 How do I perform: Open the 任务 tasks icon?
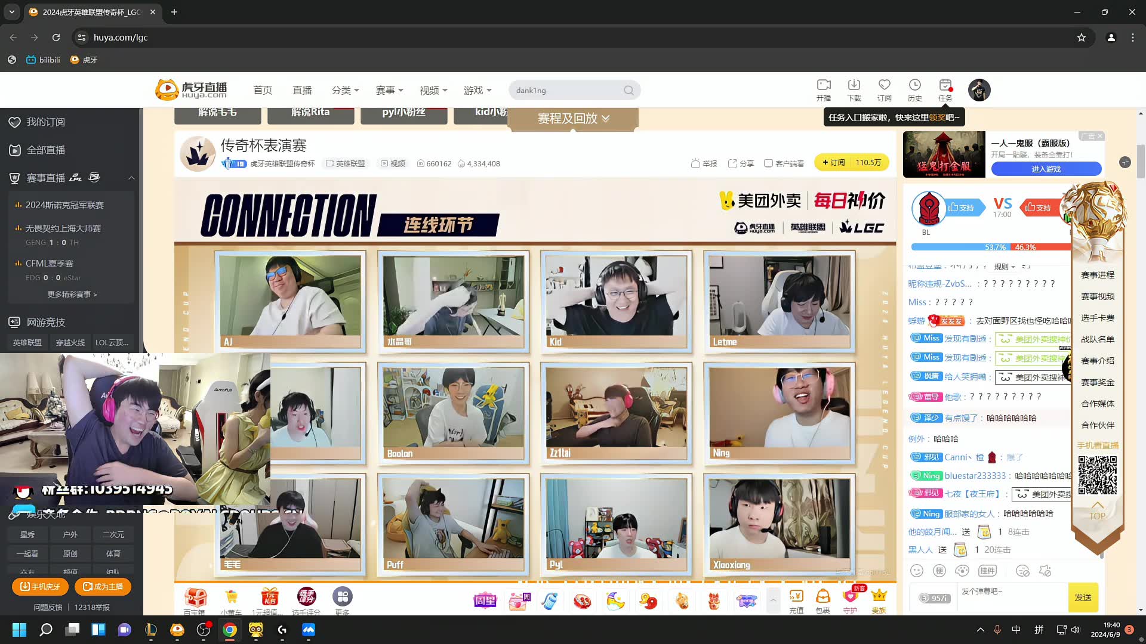[945, 89]
